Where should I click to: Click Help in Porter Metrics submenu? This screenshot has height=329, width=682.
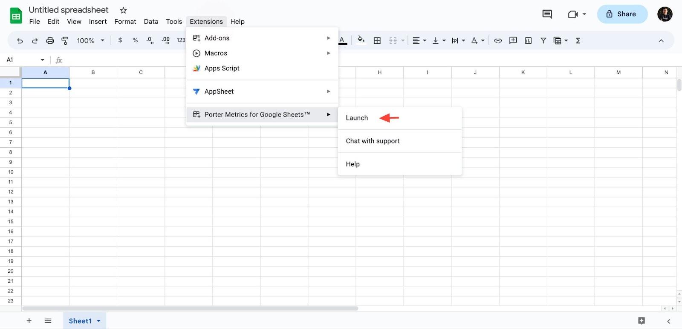pos(400,164)
